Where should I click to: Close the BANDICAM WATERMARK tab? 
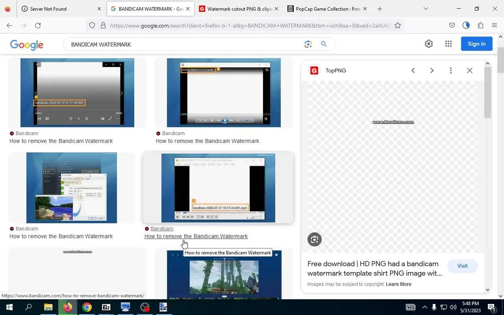tap(188, 9)
